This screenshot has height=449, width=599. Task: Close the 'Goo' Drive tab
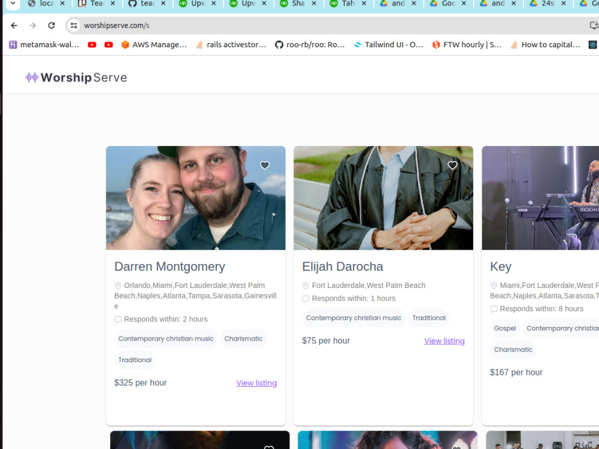[x=464, y=4]
